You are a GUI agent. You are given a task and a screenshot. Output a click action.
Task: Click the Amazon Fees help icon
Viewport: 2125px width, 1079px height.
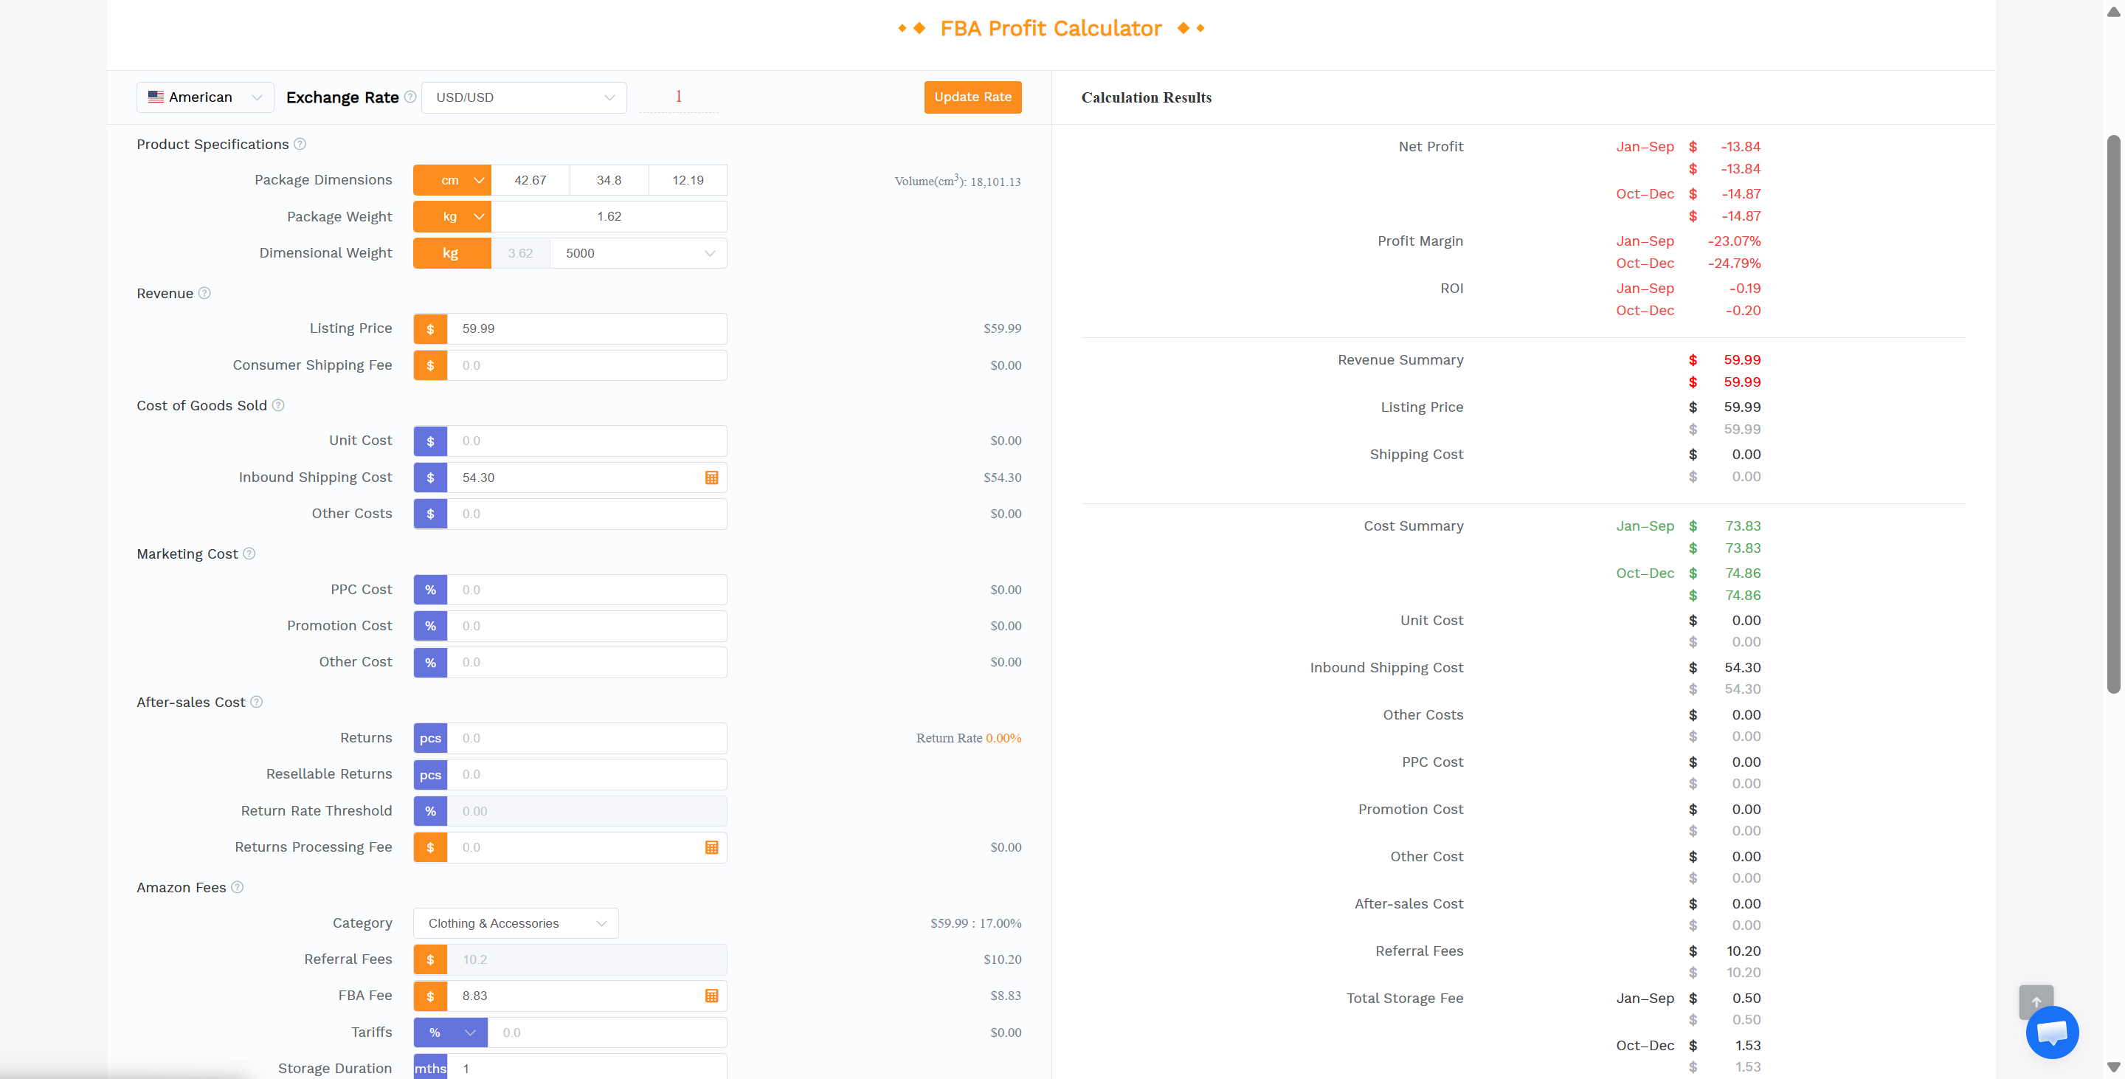coord(238,887)
